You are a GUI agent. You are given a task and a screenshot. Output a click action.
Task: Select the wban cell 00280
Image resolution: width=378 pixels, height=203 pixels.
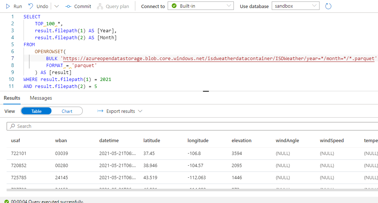61,166
